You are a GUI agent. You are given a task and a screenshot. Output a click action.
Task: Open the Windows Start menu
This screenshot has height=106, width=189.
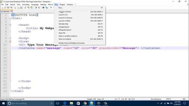(x=3, y=103)
